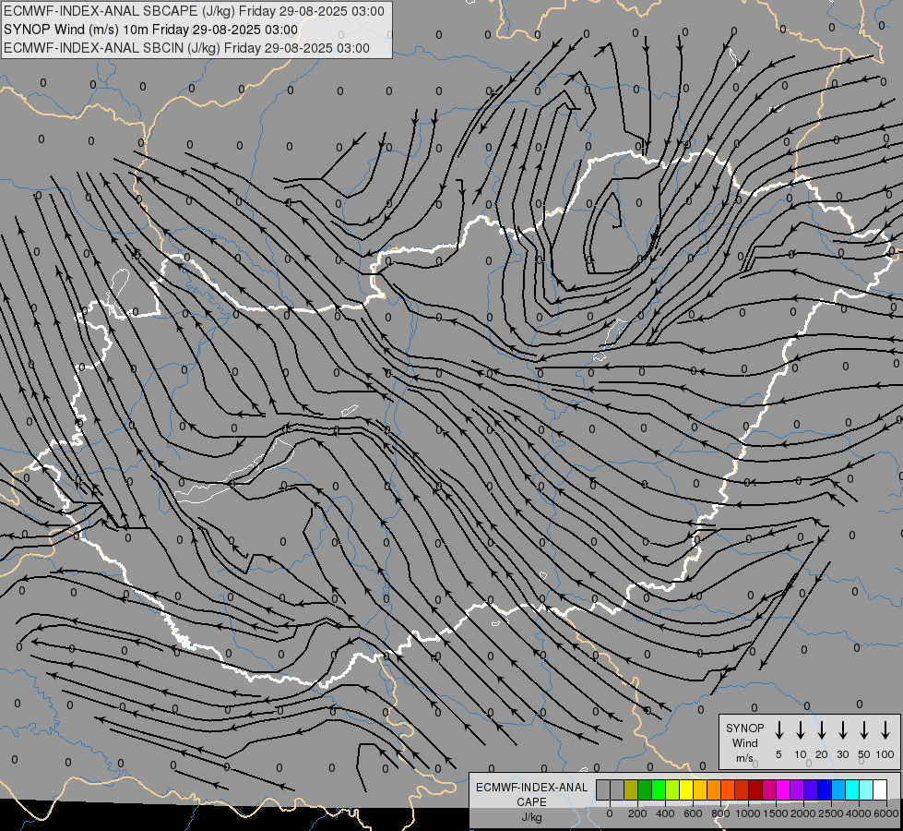Click the white 6000 J/kg legend swatch
This screenshot has width=903, height=831.
pyautogui.click(x=880, y=789)
